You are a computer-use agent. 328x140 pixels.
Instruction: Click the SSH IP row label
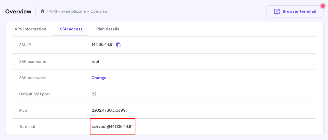[x=25, y=45]
